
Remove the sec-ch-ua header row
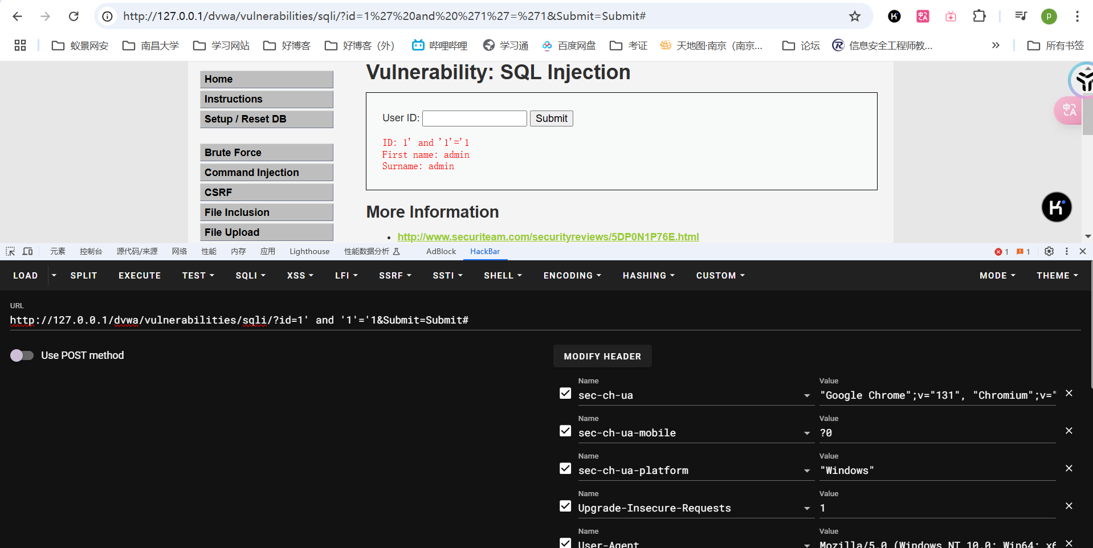(x=1069, y=393)
